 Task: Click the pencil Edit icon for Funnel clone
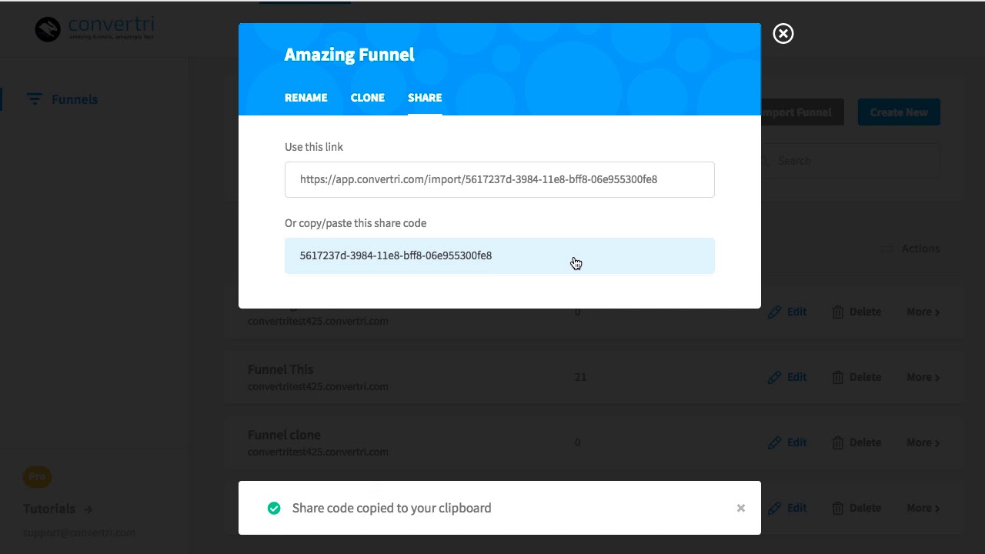coord(775,442)
